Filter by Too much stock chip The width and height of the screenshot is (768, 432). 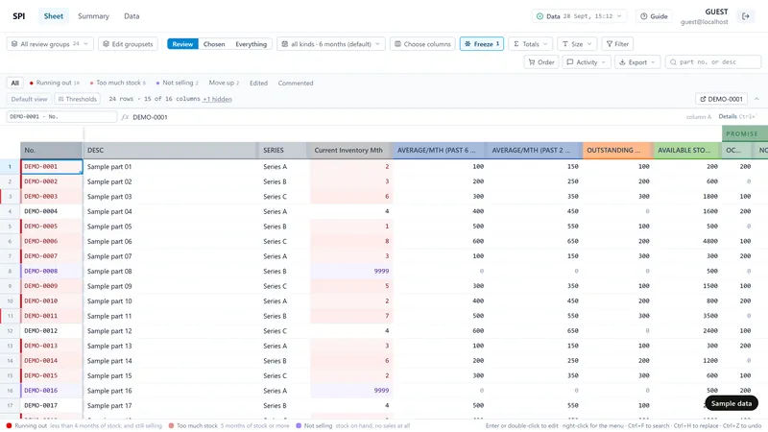tap(117, 83)
